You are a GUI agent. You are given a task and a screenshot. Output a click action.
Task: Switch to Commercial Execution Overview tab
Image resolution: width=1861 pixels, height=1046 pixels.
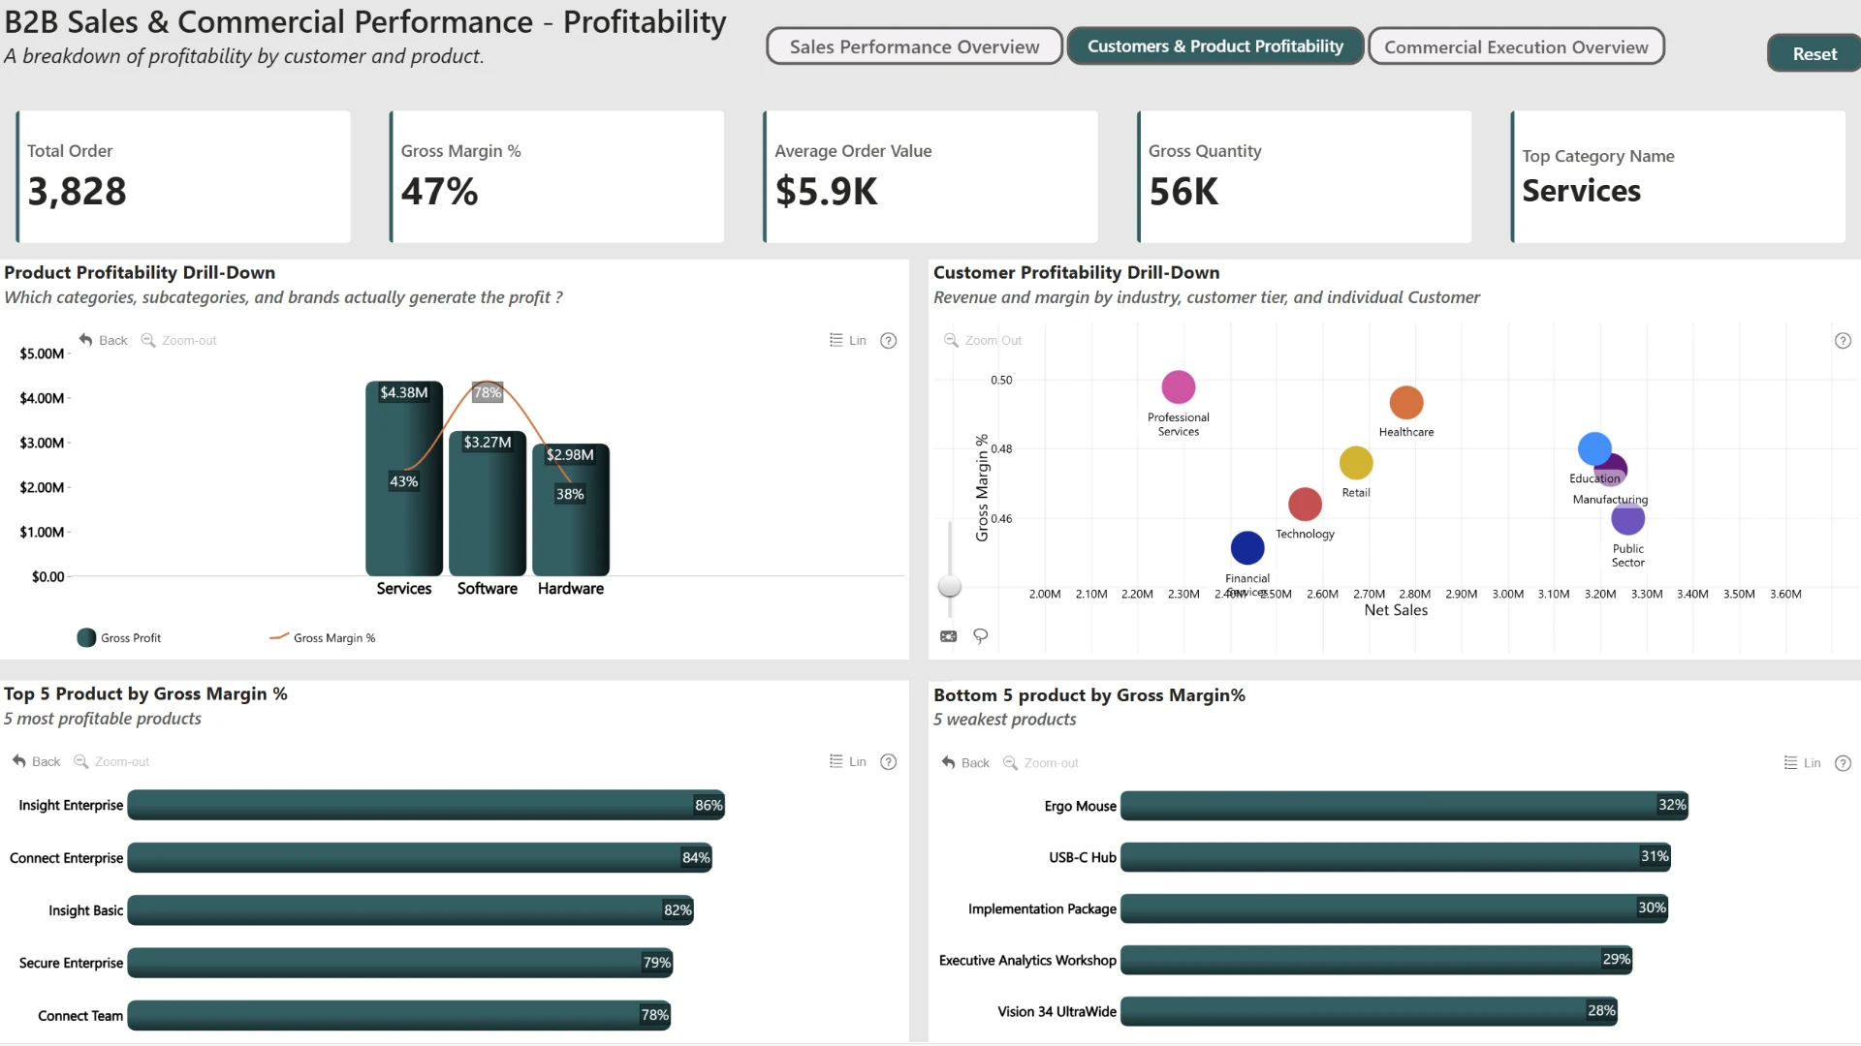1516,46
